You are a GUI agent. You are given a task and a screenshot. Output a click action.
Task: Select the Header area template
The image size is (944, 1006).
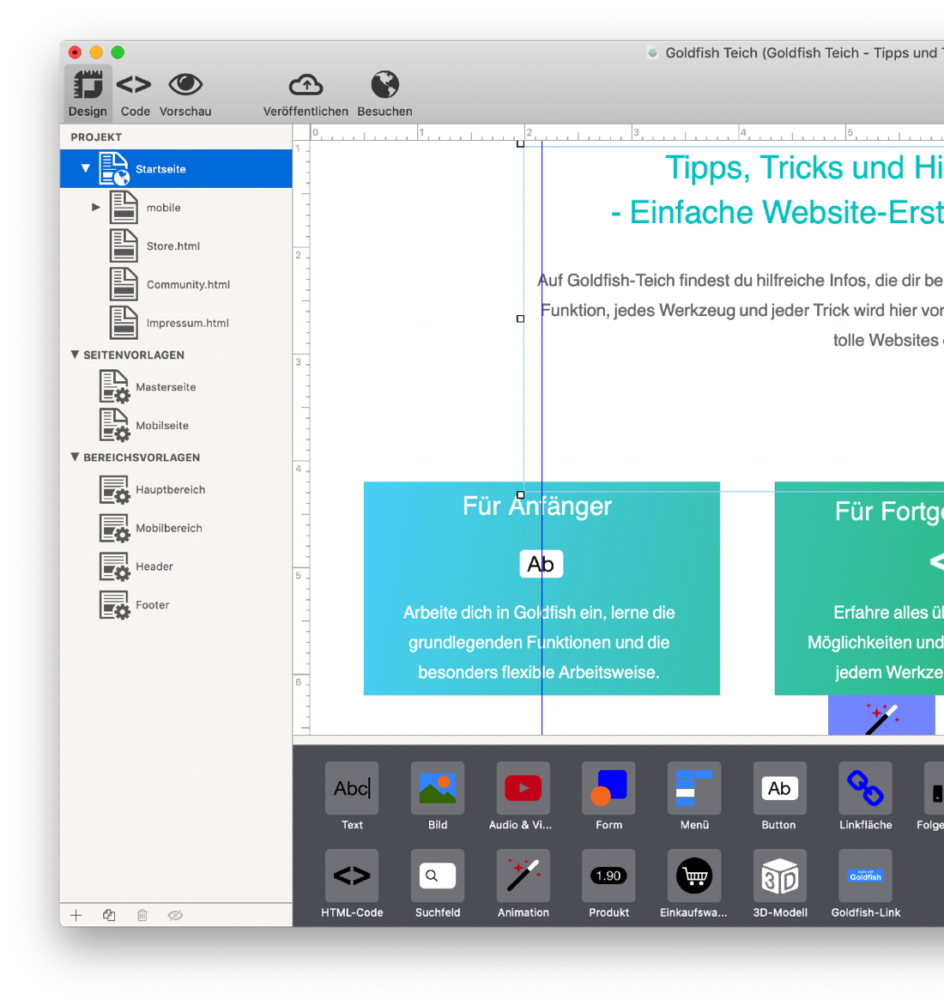(x=176, y=567)
